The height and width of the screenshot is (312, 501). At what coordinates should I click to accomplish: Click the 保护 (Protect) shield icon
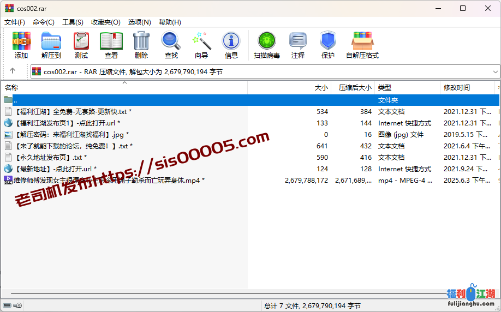(328, 41)
